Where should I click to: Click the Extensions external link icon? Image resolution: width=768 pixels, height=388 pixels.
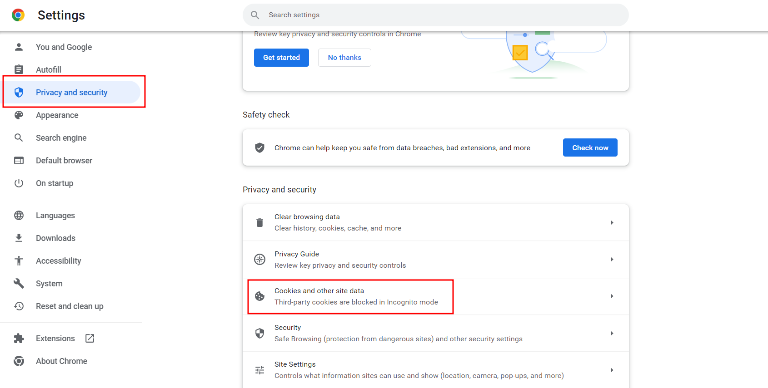(x=90, y=338)
